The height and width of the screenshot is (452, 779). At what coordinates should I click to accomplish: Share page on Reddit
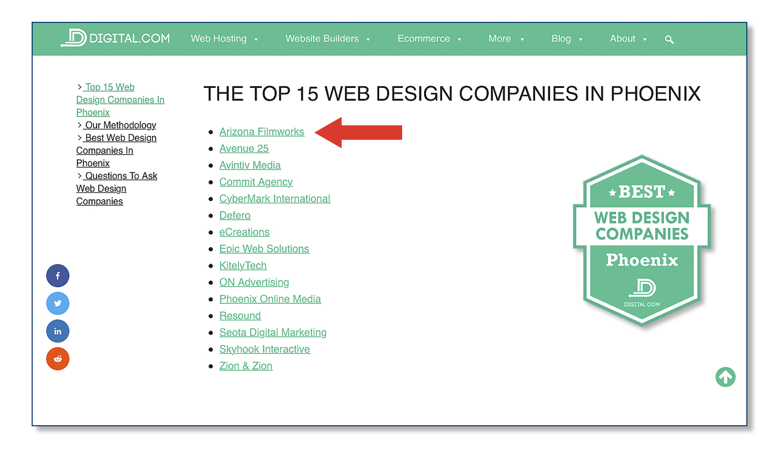click(58, 359)
